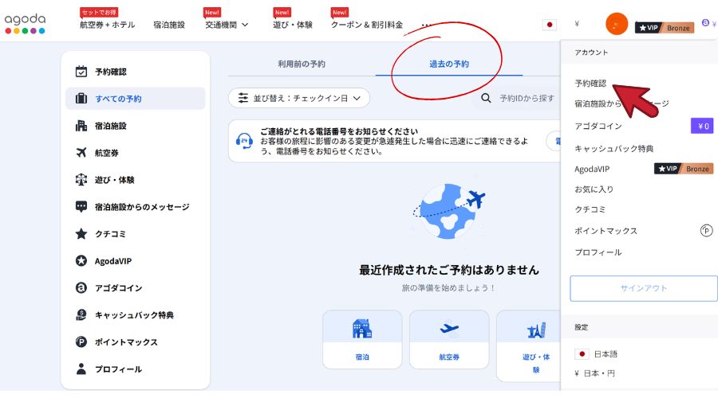
Task: Click the star icon for クチコミ in sidebar
Action: tap(81, 234)
